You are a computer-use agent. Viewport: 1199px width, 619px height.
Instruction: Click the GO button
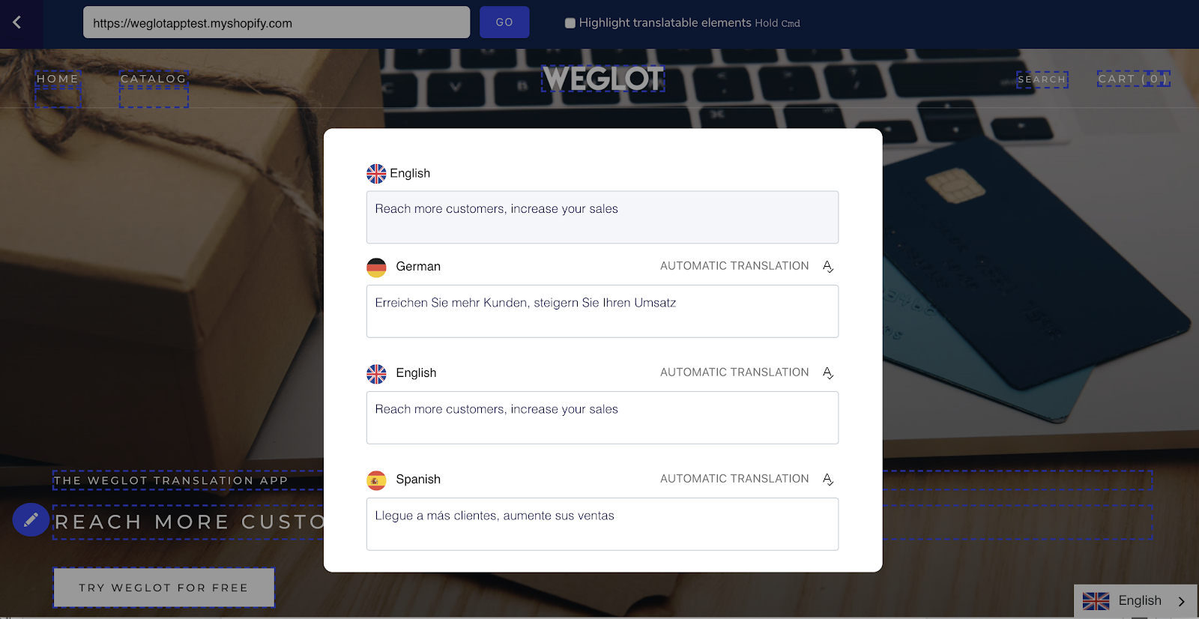(504, 22)
